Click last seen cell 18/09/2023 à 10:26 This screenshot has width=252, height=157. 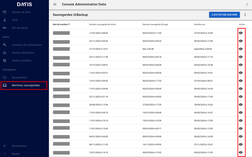click(x=203, y=105)
